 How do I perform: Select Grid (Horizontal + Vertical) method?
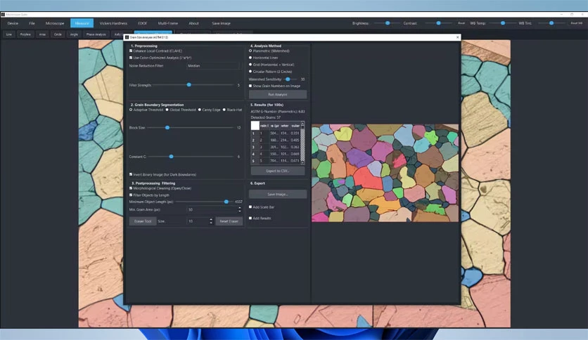pyautogui.click(x=250, y=65)
